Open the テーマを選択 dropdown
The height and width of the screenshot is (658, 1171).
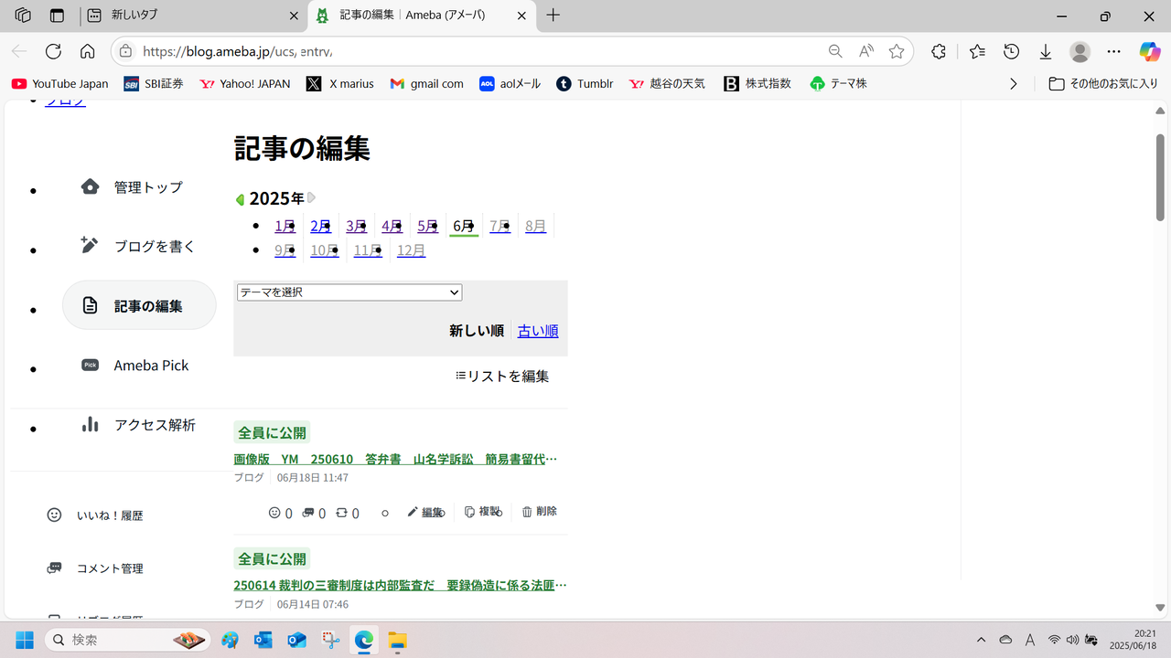349,292
